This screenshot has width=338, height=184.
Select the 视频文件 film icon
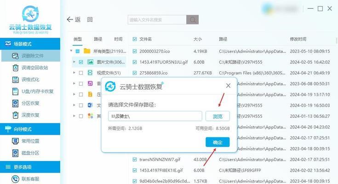[90, 73]
